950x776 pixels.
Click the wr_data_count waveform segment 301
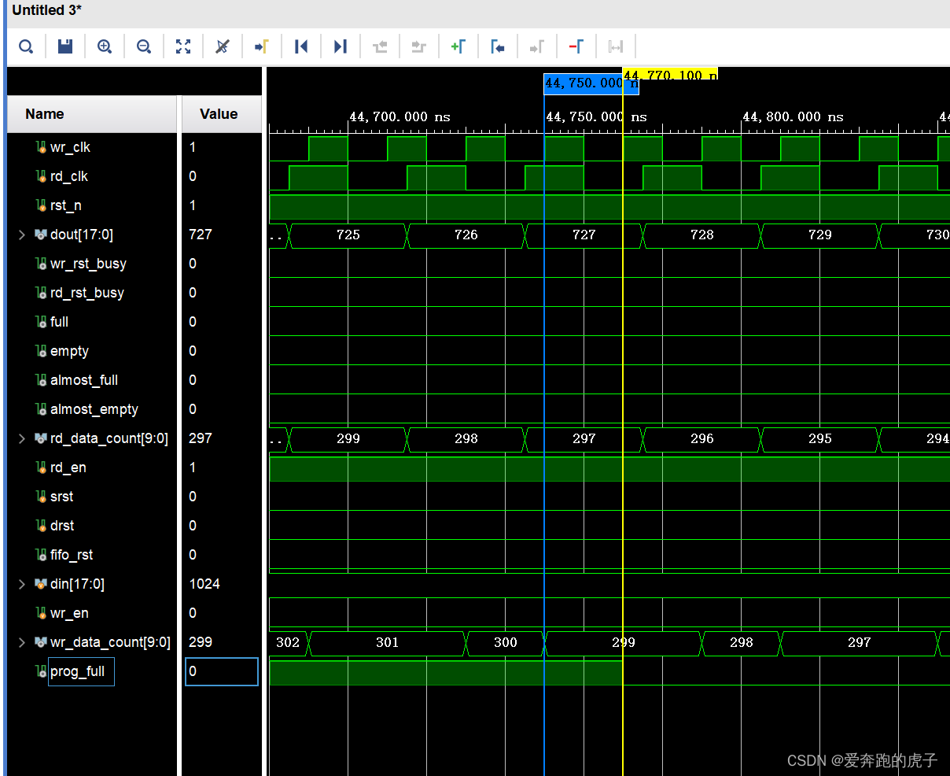388,642
